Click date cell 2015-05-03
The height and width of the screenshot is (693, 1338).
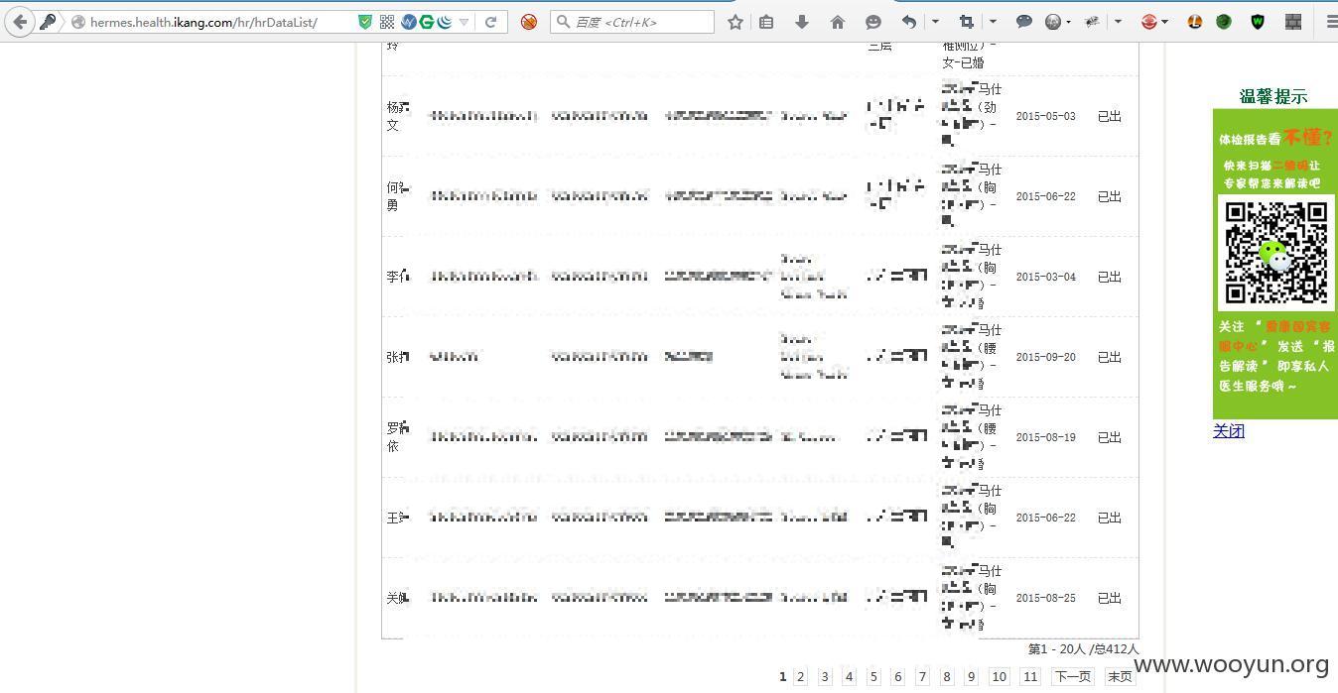tap(1045, 116)
